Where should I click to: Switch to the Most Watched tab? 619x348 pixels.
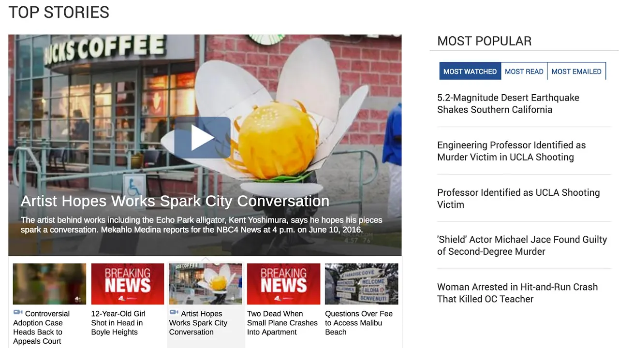click(x=470, y=71)
